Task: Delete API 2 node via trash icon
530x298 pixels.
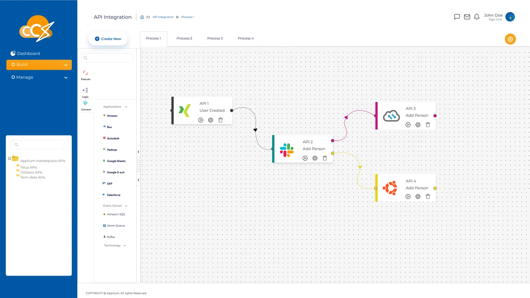Action: tap(325, 158)
